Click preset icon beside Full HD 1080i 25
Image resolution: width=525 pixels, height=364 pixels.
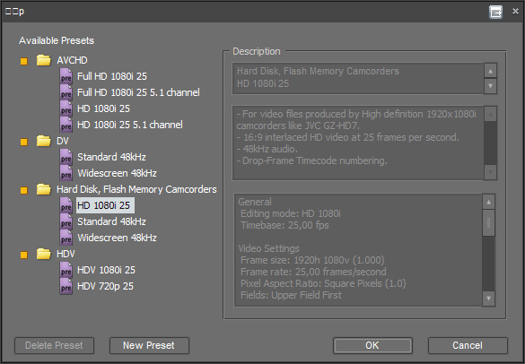tap(66, 76)
